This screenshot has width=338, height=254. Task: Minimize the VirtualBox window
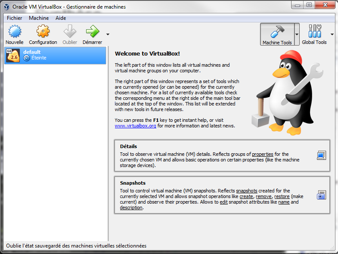(298, 5)
